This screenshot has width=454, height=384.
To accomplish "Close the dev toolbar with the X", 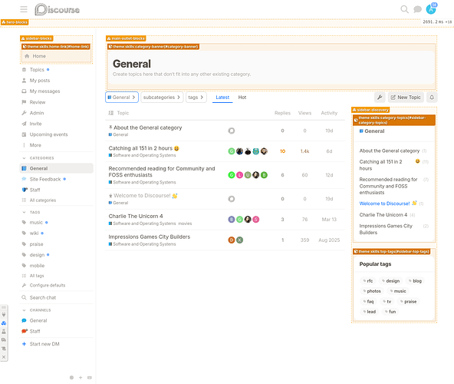I will coord(4,357).
